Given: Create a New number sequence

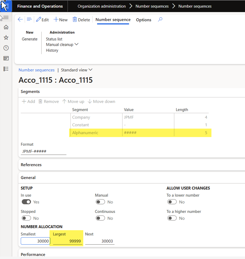Looking at the screenshot, I should [61, 20].
